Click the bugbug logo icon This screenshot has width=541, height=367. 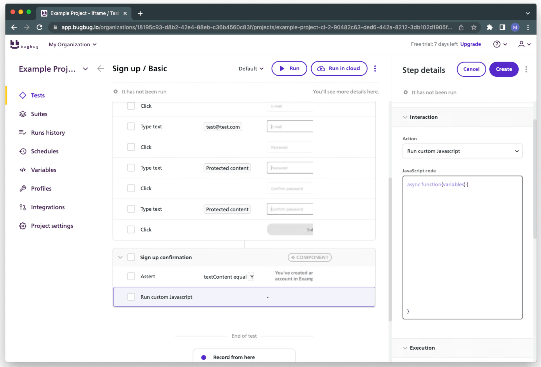coord(24,44)
